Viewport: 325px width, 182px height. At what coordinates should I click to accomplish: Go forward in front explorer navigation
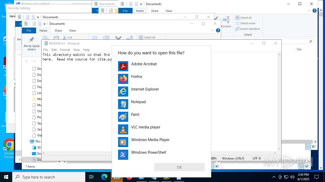[x=34, y=61]
